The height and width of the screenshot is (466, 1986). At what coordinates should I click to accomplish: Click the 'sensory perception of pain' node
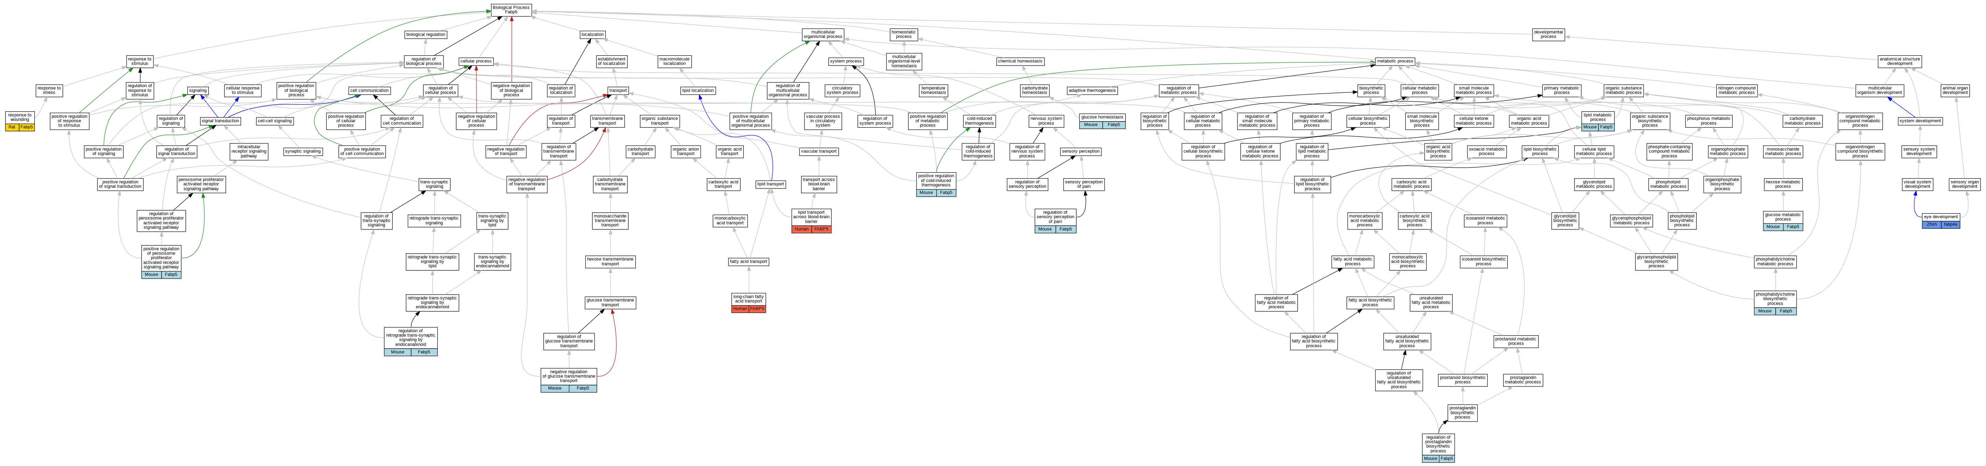click(1084, 184)
